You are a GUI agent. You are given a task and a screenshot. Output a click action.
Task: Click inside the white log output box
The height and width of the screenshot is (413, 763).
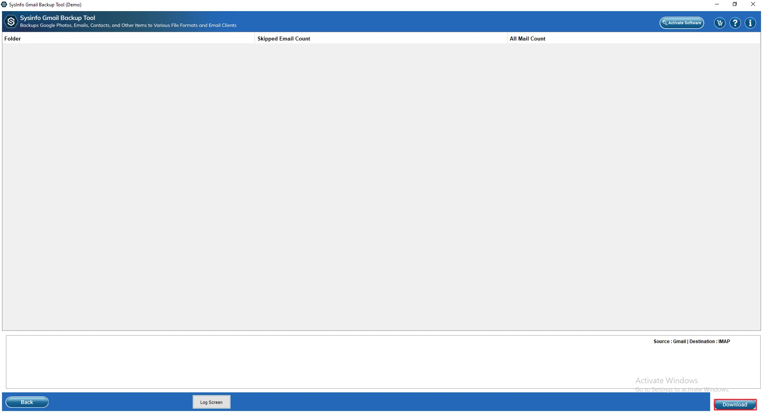(318, 361)
